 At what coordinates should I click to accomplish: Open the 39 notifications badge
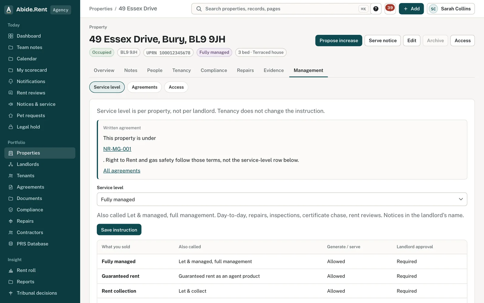tap(390, 8)
